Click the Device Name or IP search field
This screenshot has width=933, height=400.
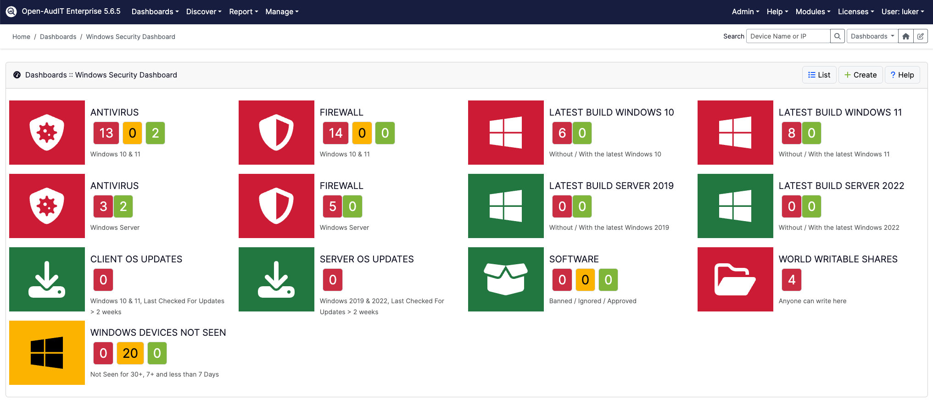788,36
